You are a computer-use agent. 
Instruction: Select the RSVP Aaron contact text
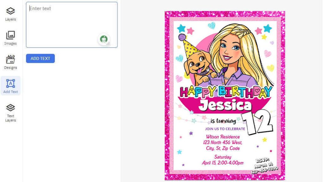click(x=264, y=166)
